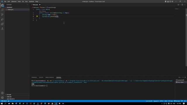Open the Help menu
Image resolution: width=187 pixels, height=105 pixels.
37,1
